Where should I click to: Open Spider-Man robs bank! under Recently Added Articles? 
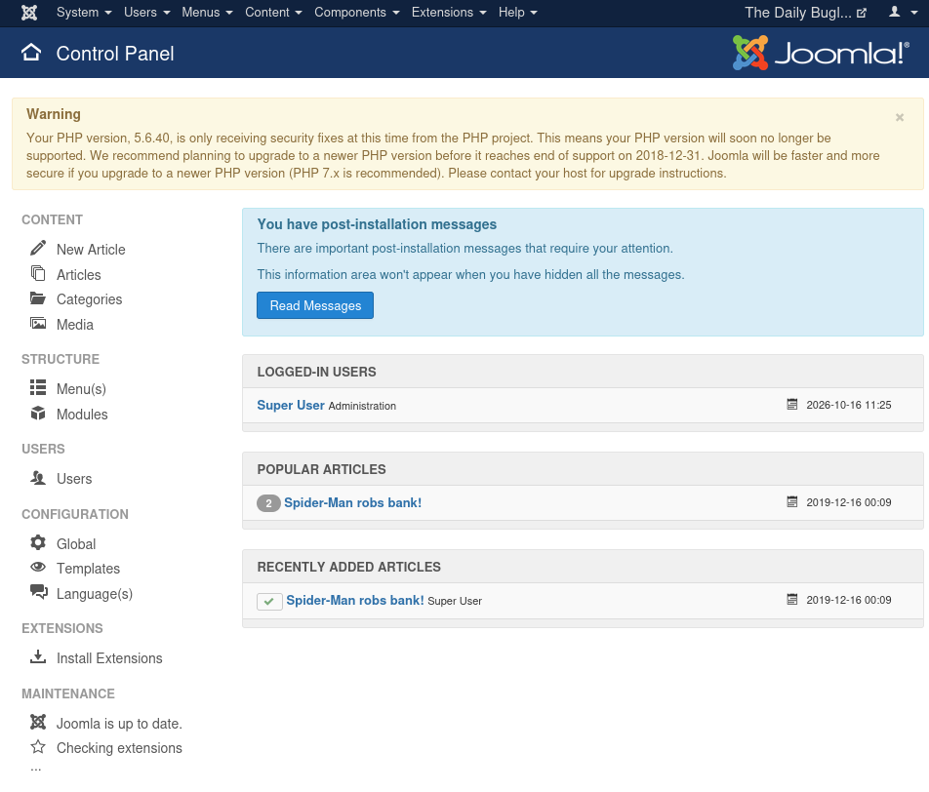click(x=355, y=600)
